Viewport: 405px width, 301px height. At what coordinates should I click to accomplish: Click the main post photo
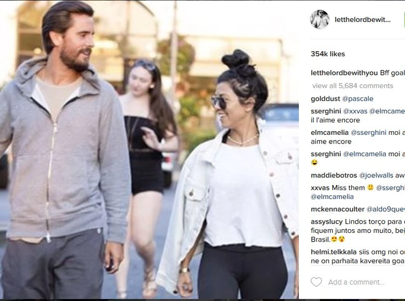[149, 150]
